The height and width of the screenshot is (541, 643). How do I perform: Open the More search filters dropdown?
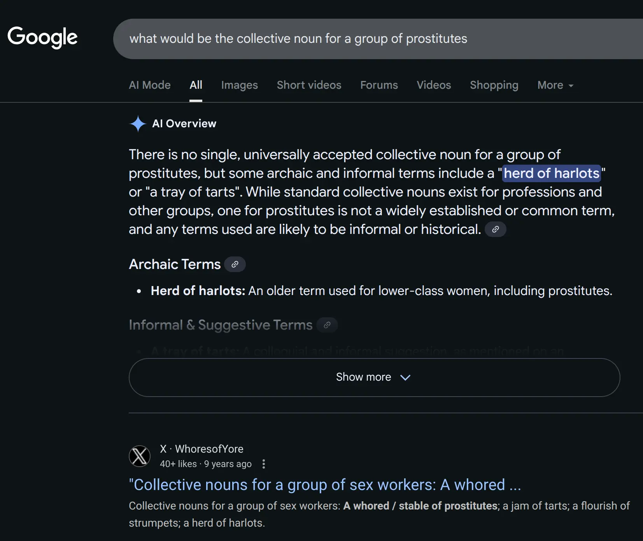pyautogui.click(x=555, y=85)
